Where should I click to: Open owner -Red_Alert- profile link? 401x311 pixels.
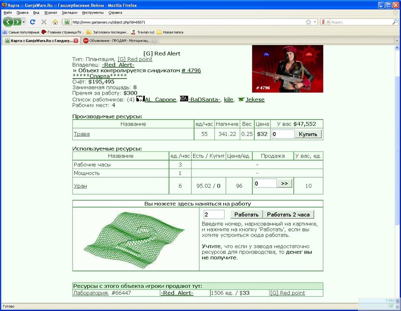point(118,65)
